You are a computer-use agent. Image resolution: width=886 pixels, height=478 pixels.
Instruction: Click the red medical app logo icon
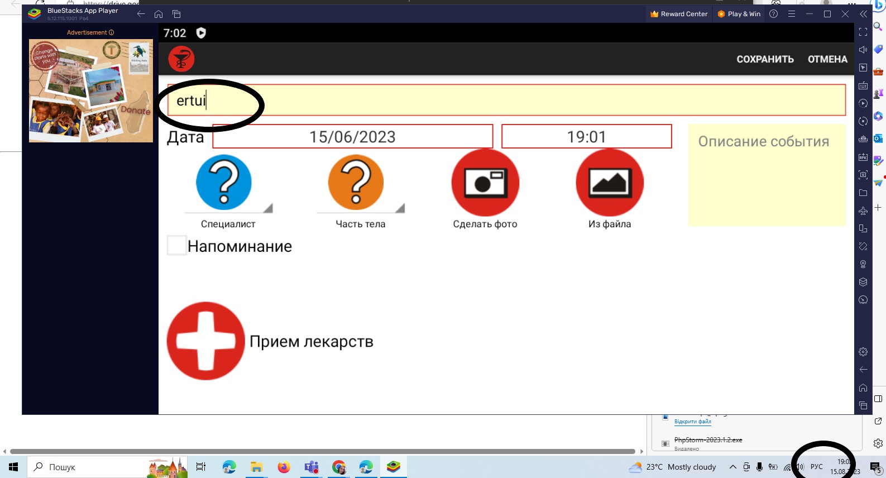(x=181, y=59)
